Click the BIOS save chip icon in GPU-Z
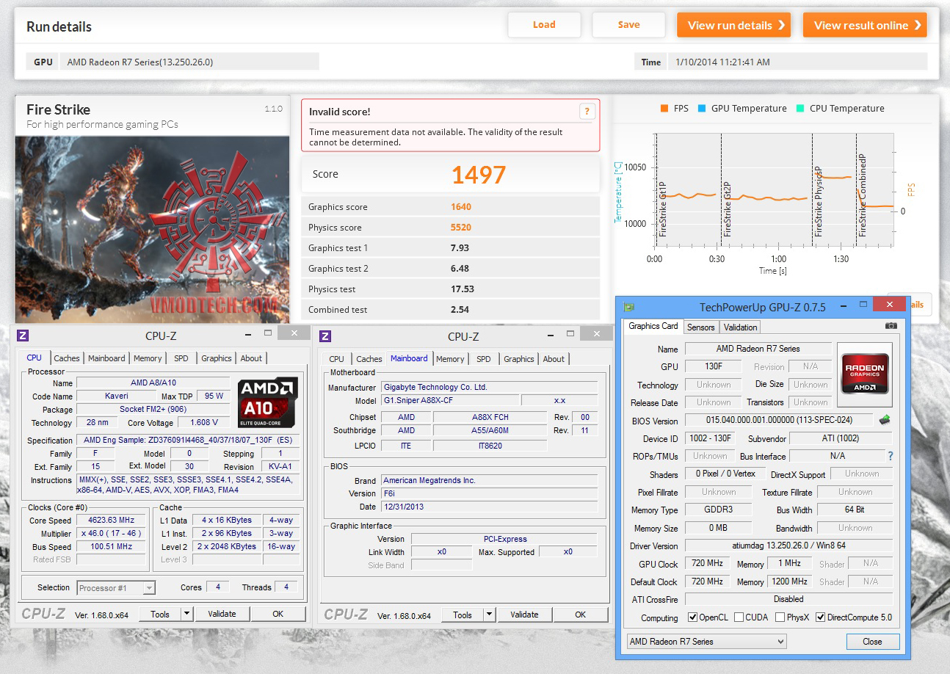This screenshot has width=950, height=674. pyautogui.click(x=886, y=421)
